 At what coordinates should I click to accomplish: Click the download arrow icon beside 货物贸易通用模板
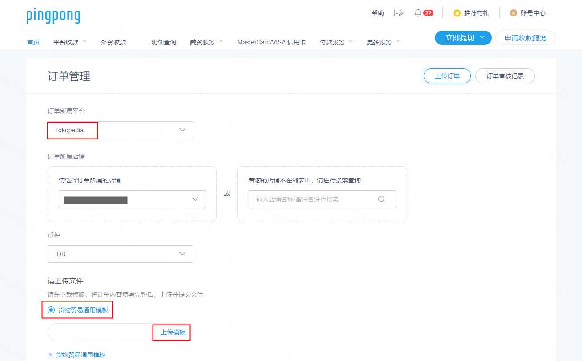pos(50,355)
